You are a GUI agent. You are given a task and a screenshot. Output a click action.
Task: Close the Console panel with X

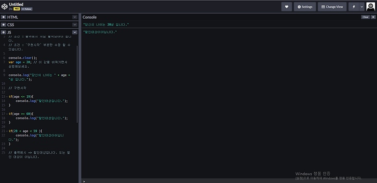[x=373, y=17]
